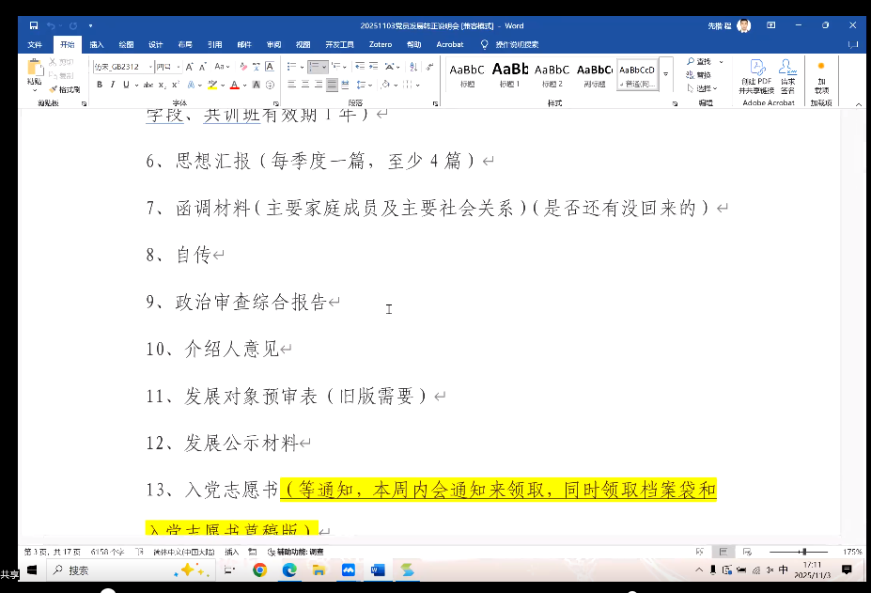Screen dimensions: 871x593
Task: Open Google Chrome from the Windows taskbar
Action: coord(259,570)
